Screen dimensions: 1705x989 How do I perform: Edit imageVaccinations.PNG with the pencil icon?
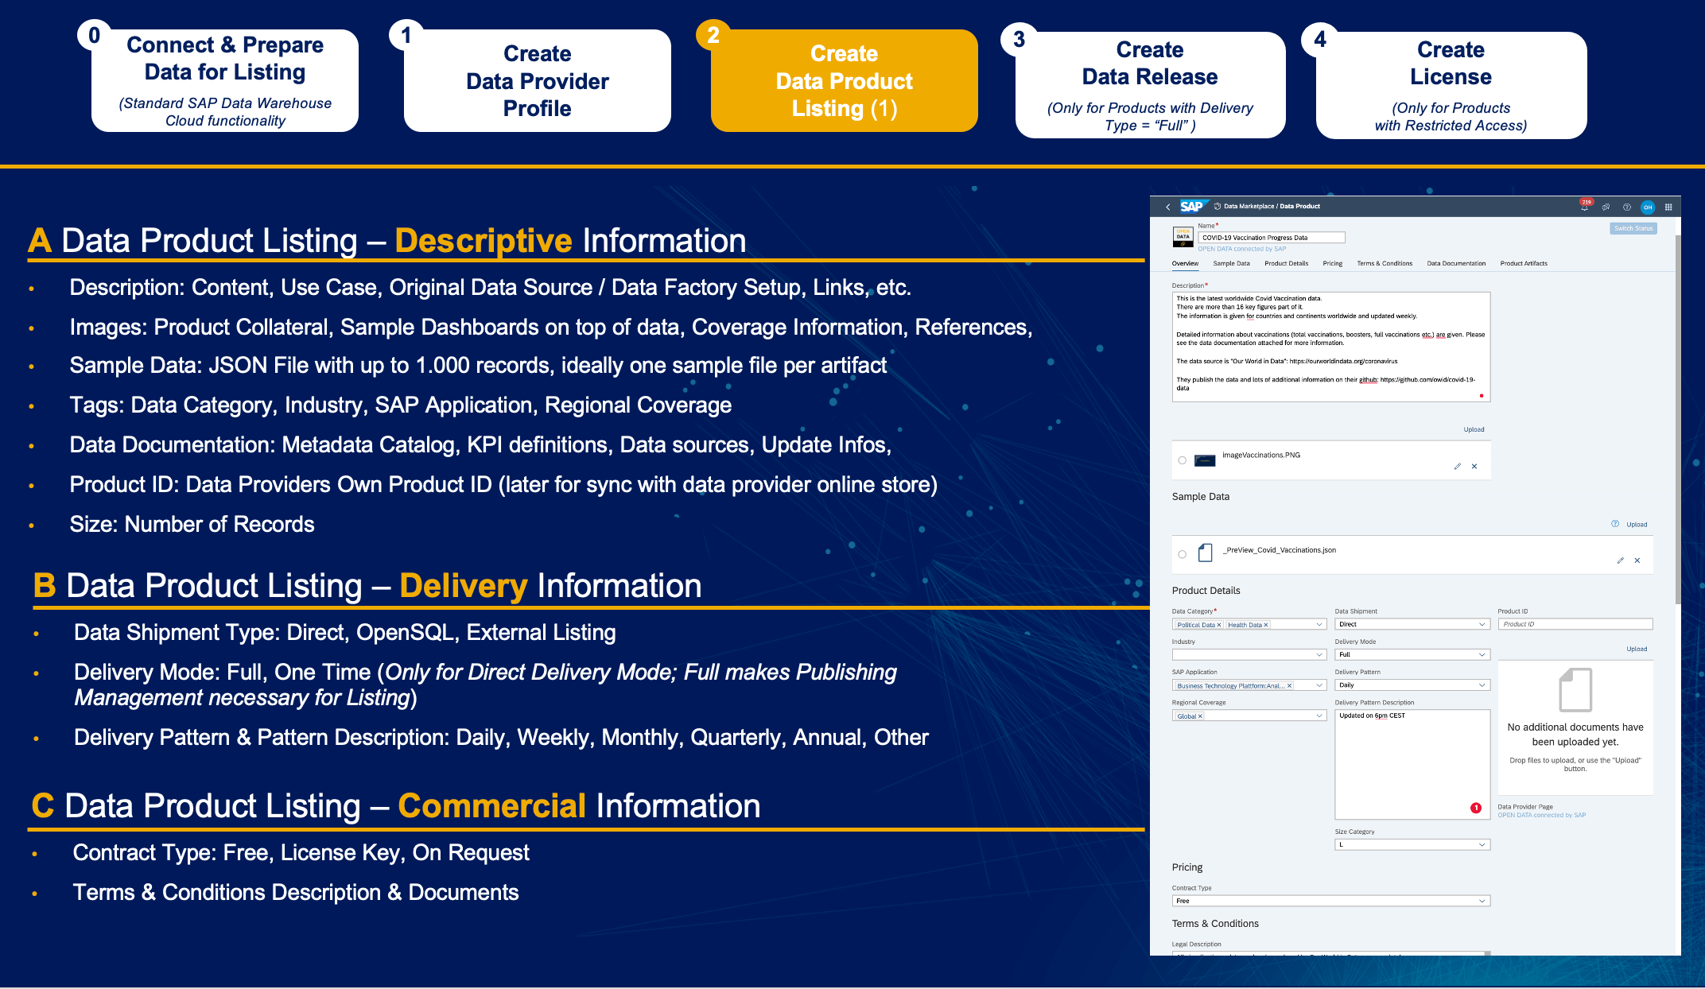click(x=1457, y=466)
